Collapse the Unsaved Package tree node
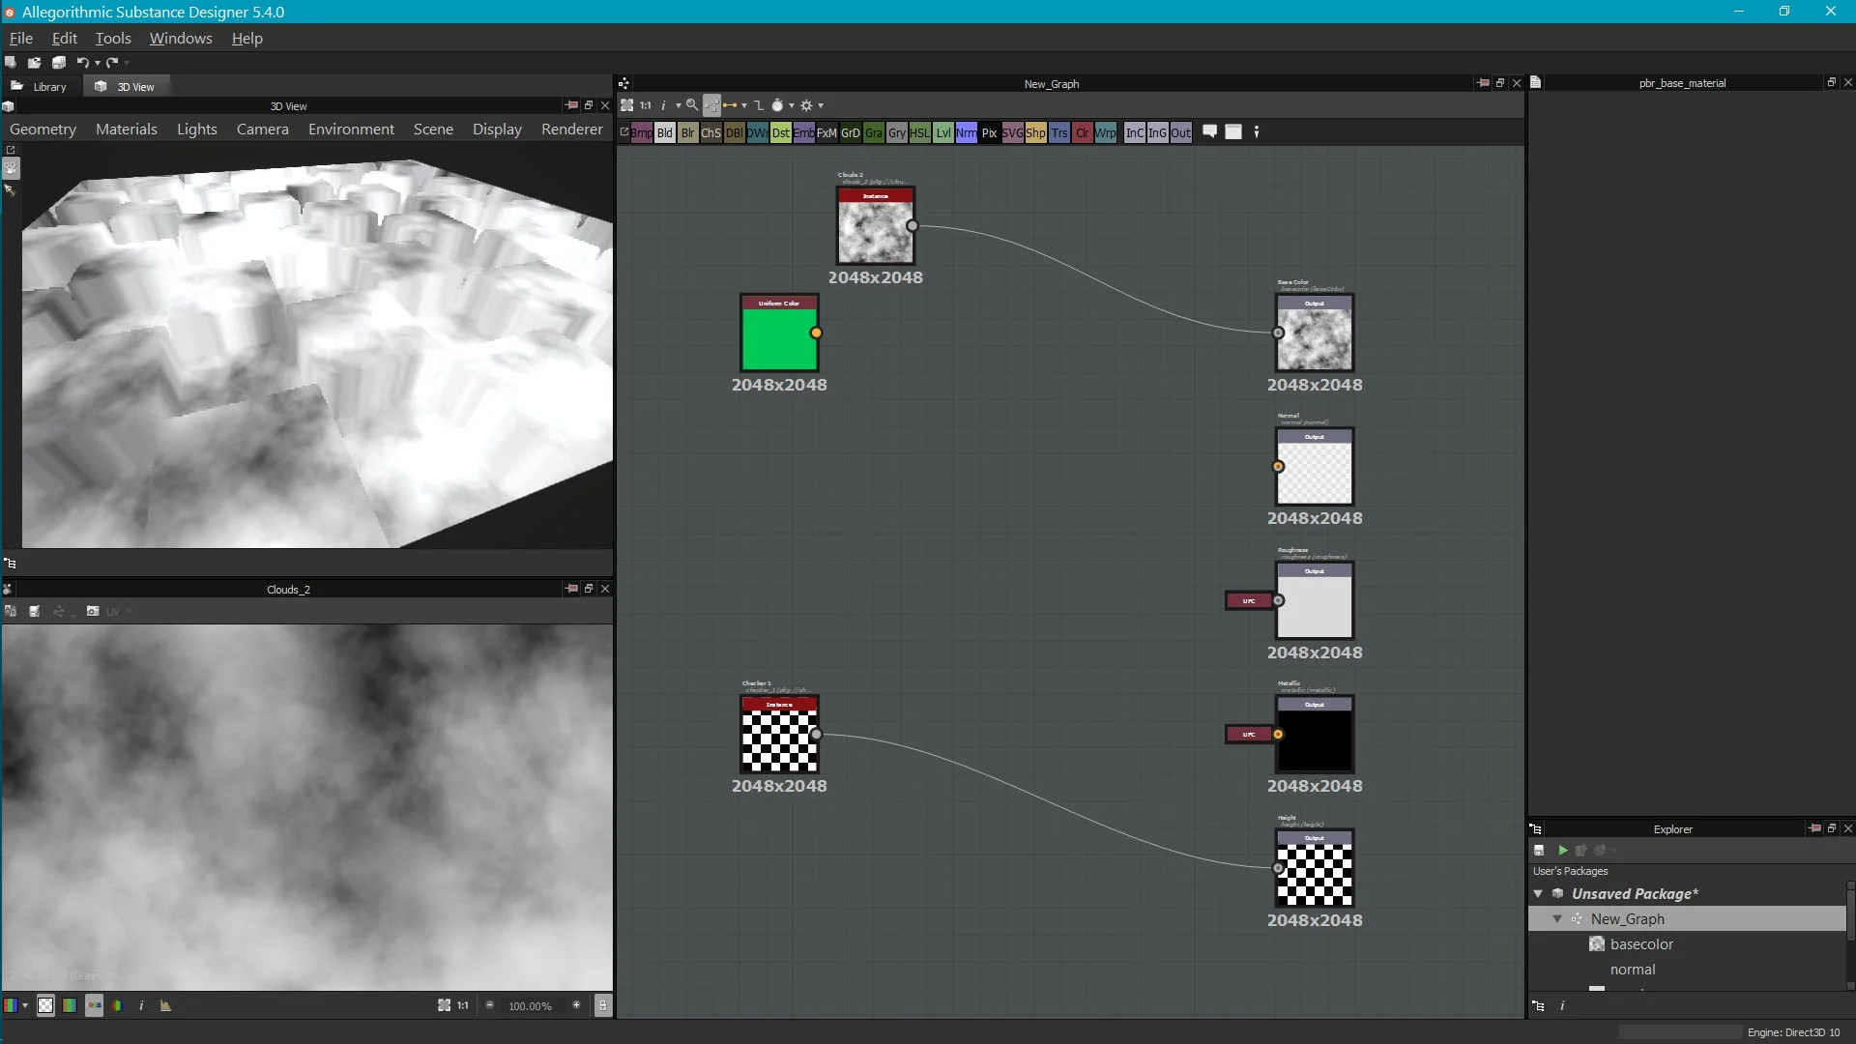The width and height of the screenshot is (1856, 1044). (1538, 893)
